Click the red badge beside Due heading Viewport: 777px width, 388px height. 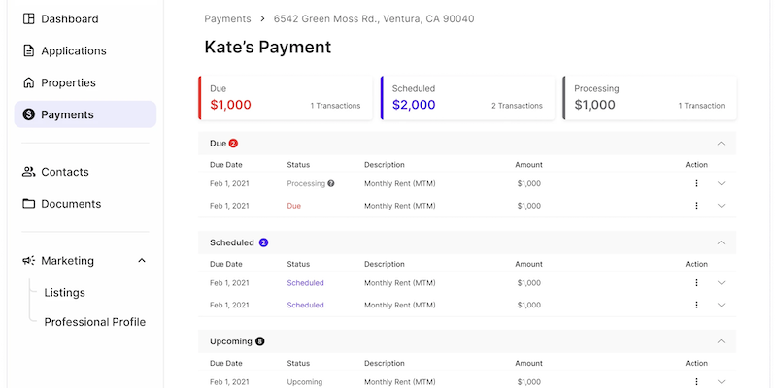[233, 144]
